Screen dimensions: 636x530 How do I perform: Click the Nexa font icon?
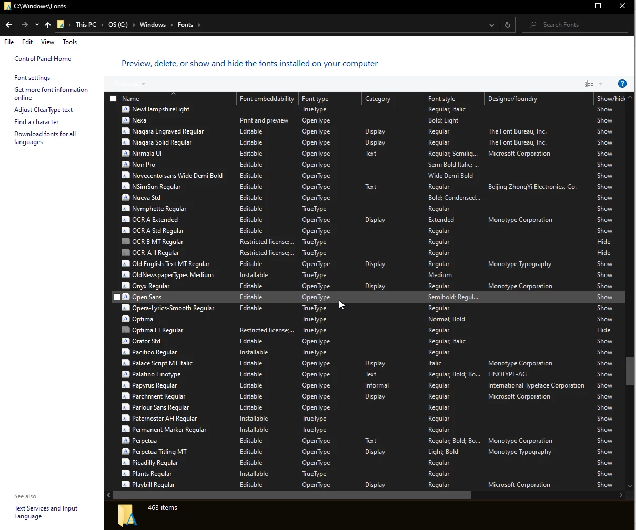point(126,120)
